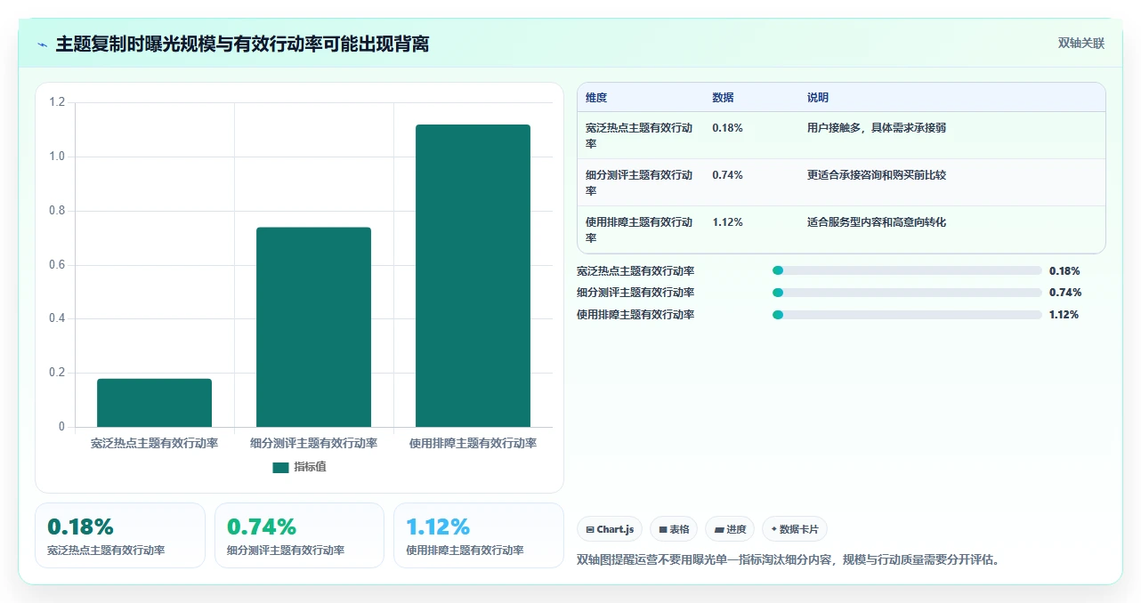Image resolution: width=1141 pixels, height=603 pixels.
Task: Click the 说明 column header
Action: pyautogui.click(x=818, y=98)
